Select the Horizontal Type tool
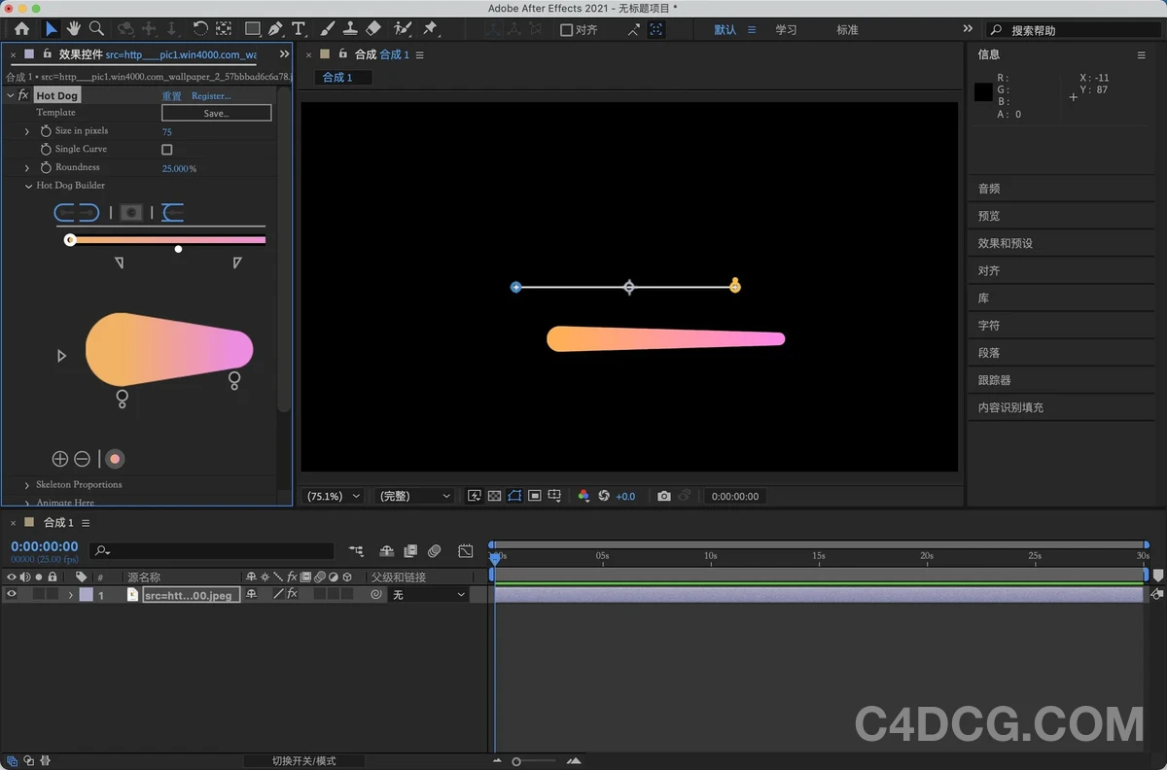This screenshot has width=1167, height=770. (x=299, y=28)
